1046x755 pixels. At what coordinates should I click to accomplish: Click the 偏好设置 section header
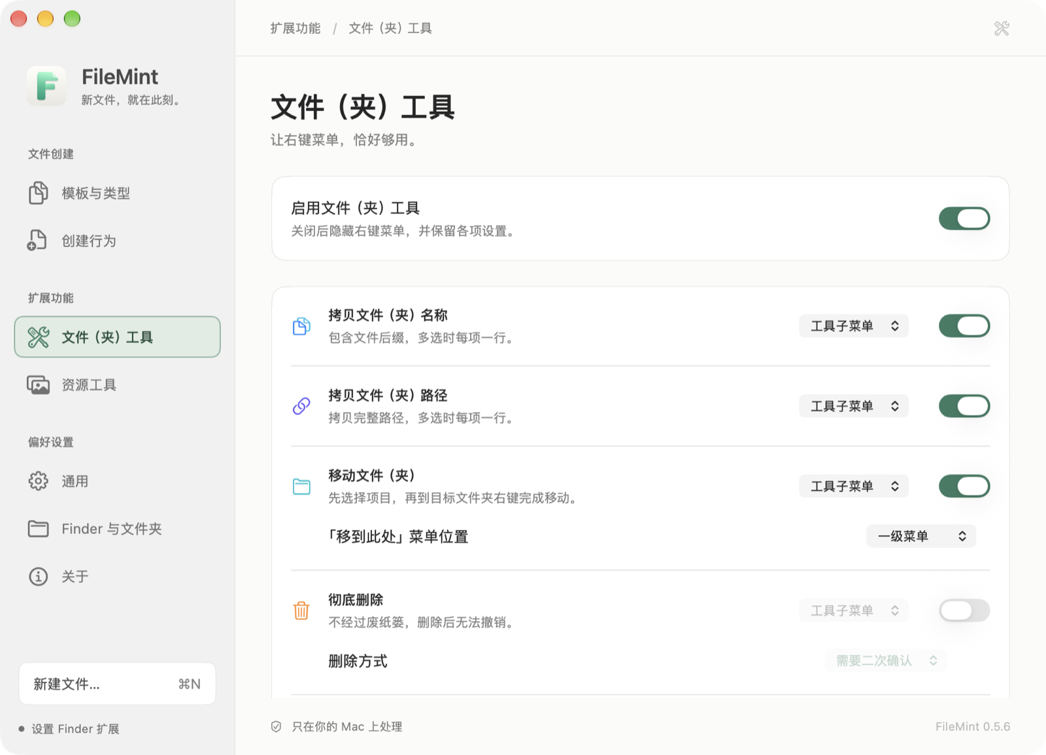click(x=51, y=442)
